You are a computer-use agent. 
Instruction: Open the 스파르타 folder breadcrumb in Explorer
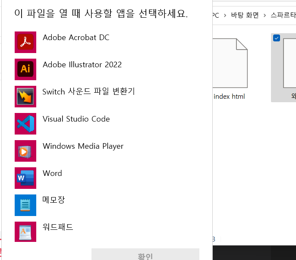pos(283,15)
